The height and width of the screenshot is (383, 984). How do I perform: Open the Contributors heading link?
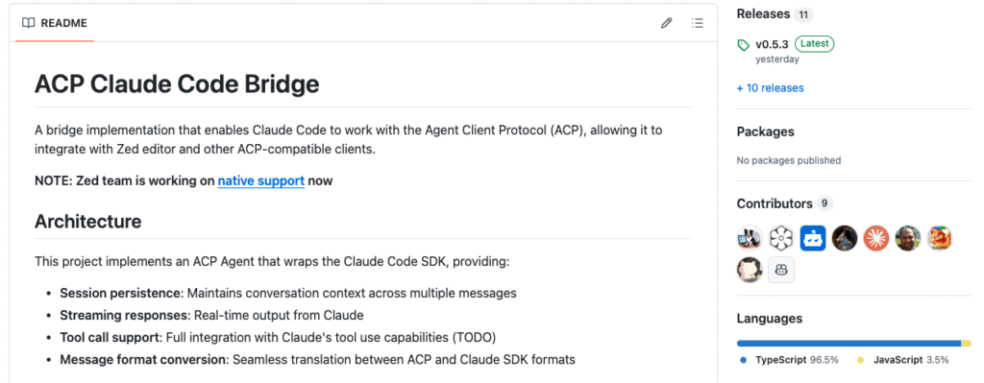coord(775,203)
